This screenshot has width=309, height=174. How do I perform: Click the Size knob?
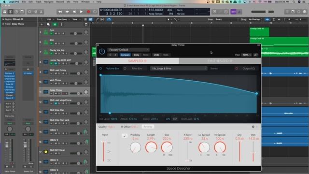(167, 147)
